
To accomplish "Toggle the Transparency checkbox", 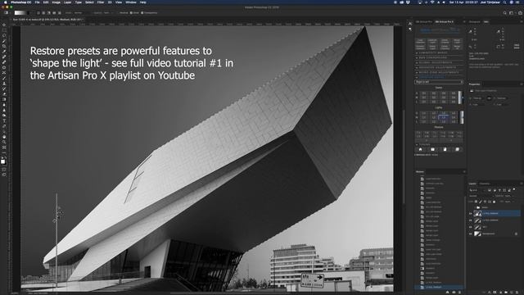I will (142, 13).
